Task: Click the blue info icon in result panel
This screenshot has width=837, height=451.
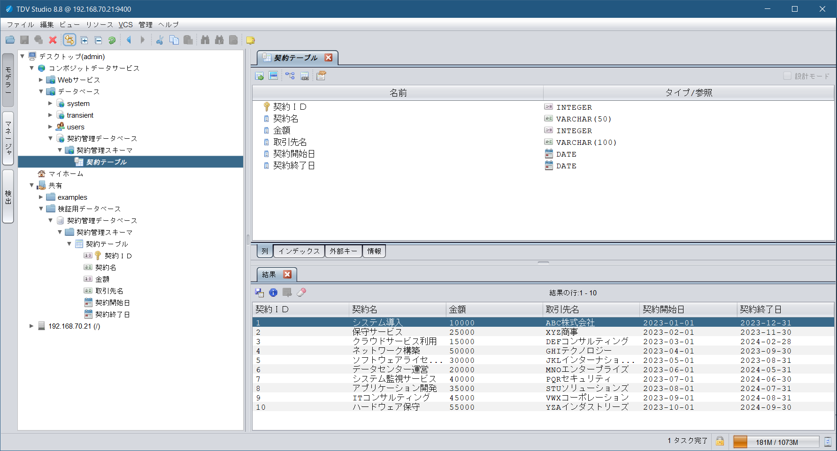Action: (273, 293)
